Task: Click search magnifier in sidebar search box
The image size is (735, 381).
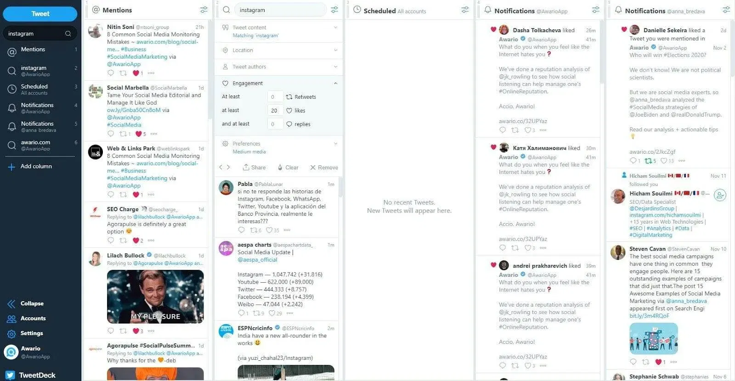Action: click(68, 34)
